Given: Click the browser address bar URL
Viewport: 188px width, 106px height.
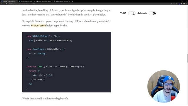Looking at the screenshot, I should point(22,4).
